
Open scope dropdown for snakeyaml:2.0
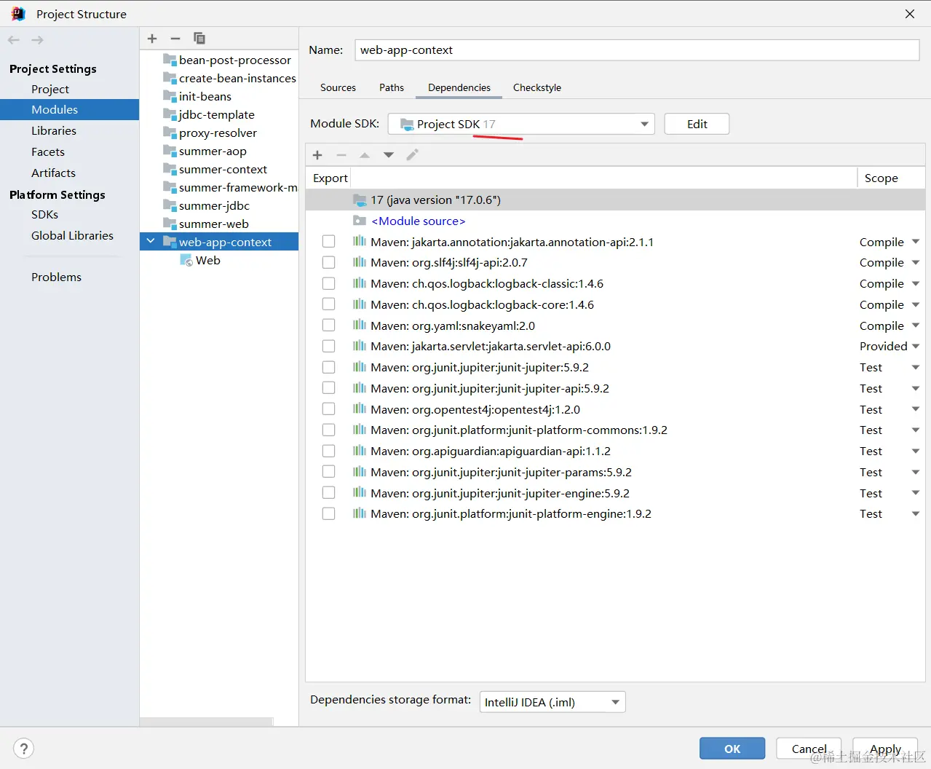[x=916, y=326]
